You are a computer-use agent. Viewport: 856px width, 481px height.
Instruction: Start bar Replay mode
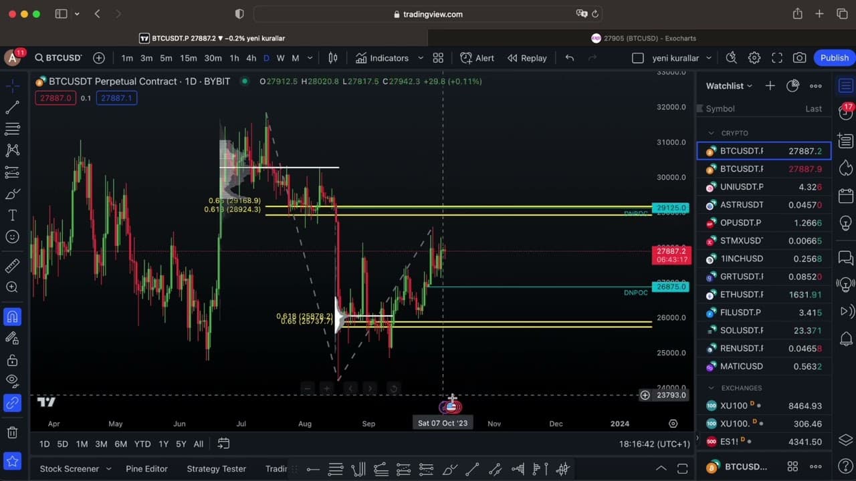click(527, 58)
